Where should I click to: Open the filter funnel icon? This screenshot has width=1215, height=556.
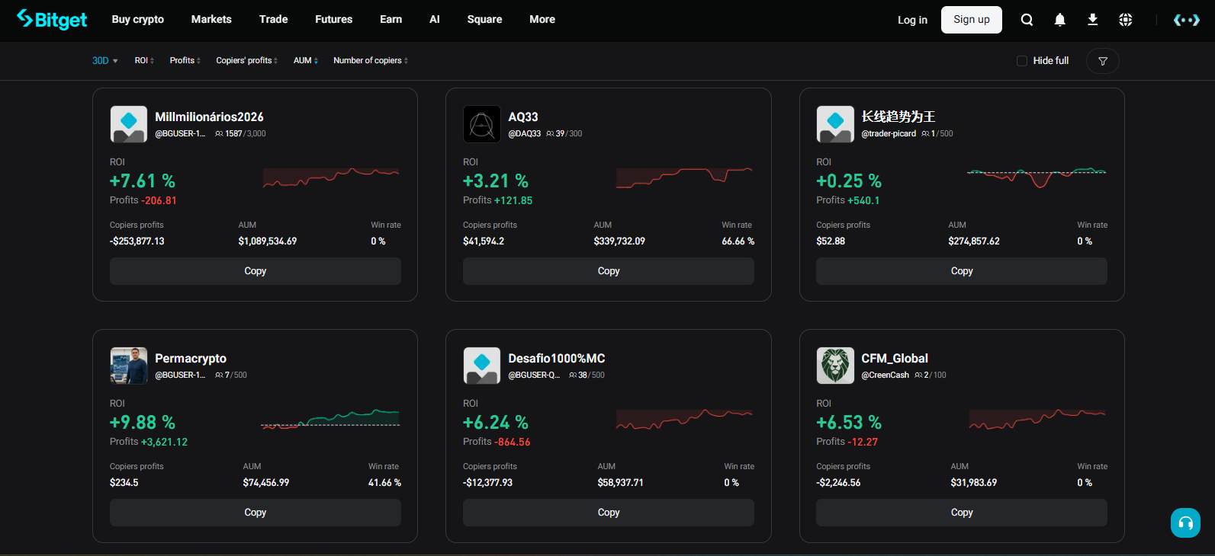click(x=1102, y=61)
